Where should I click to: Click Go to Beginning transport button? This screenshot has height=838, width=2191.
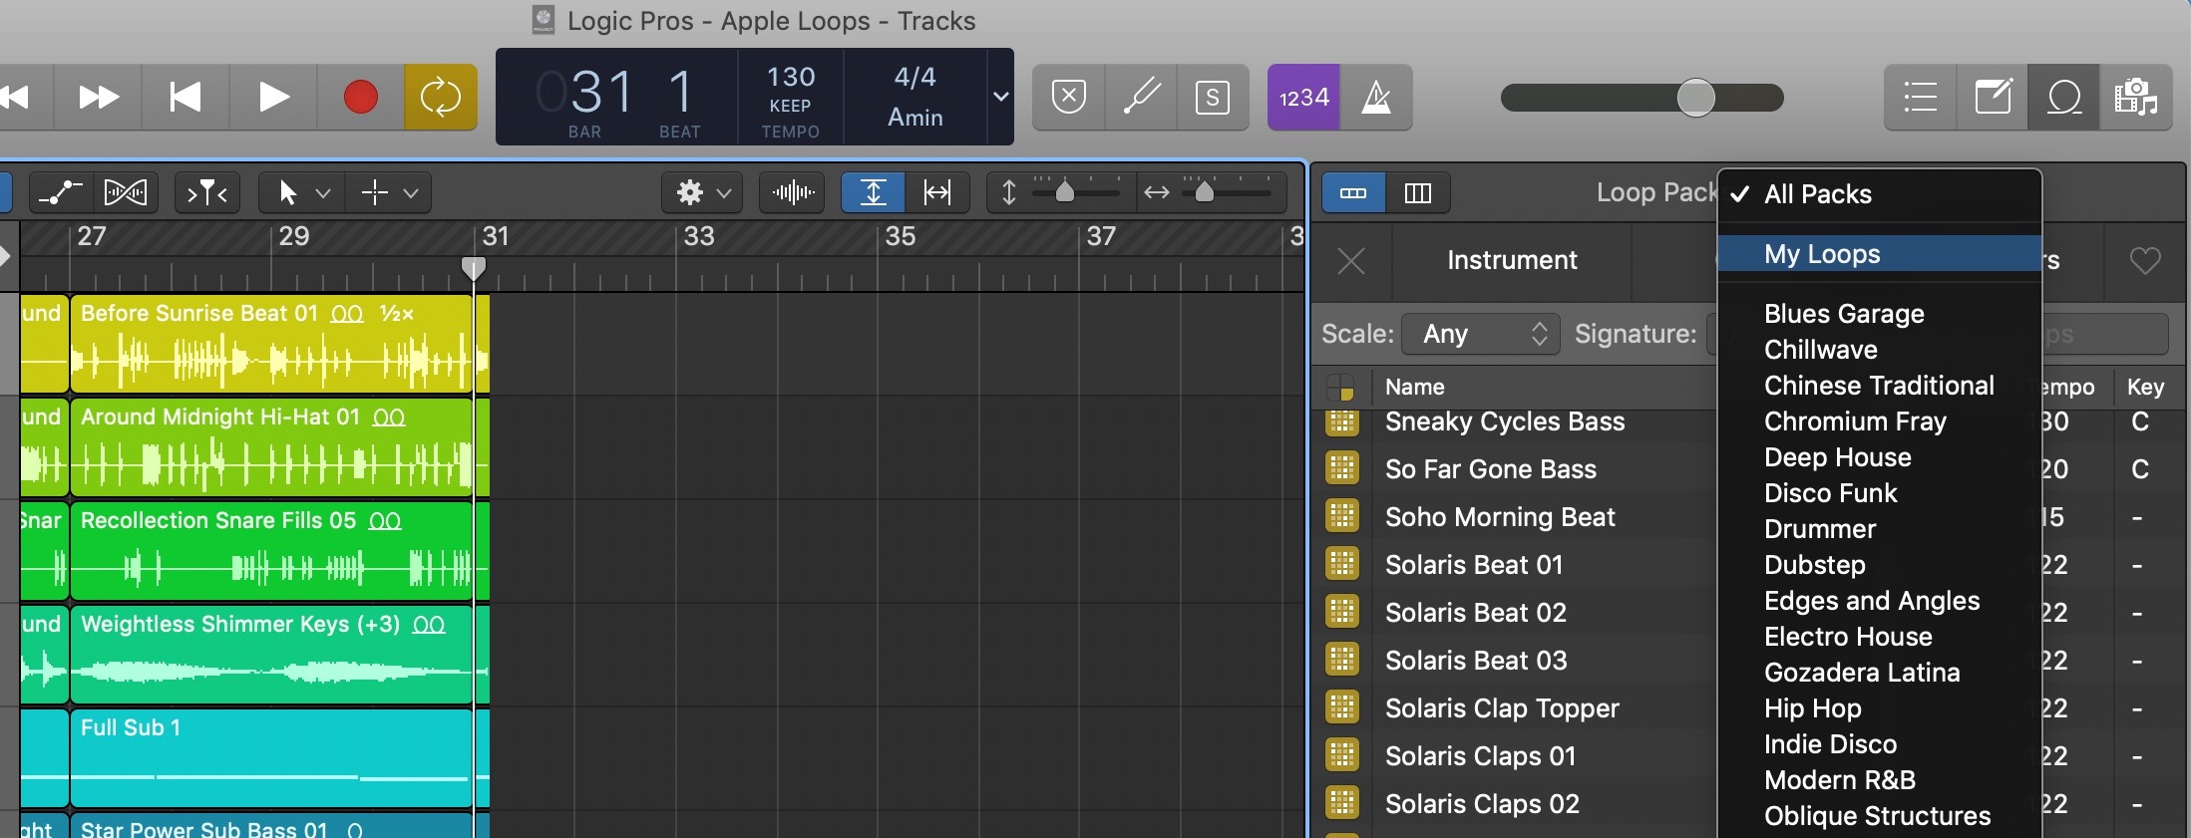(x=185, y=98)
